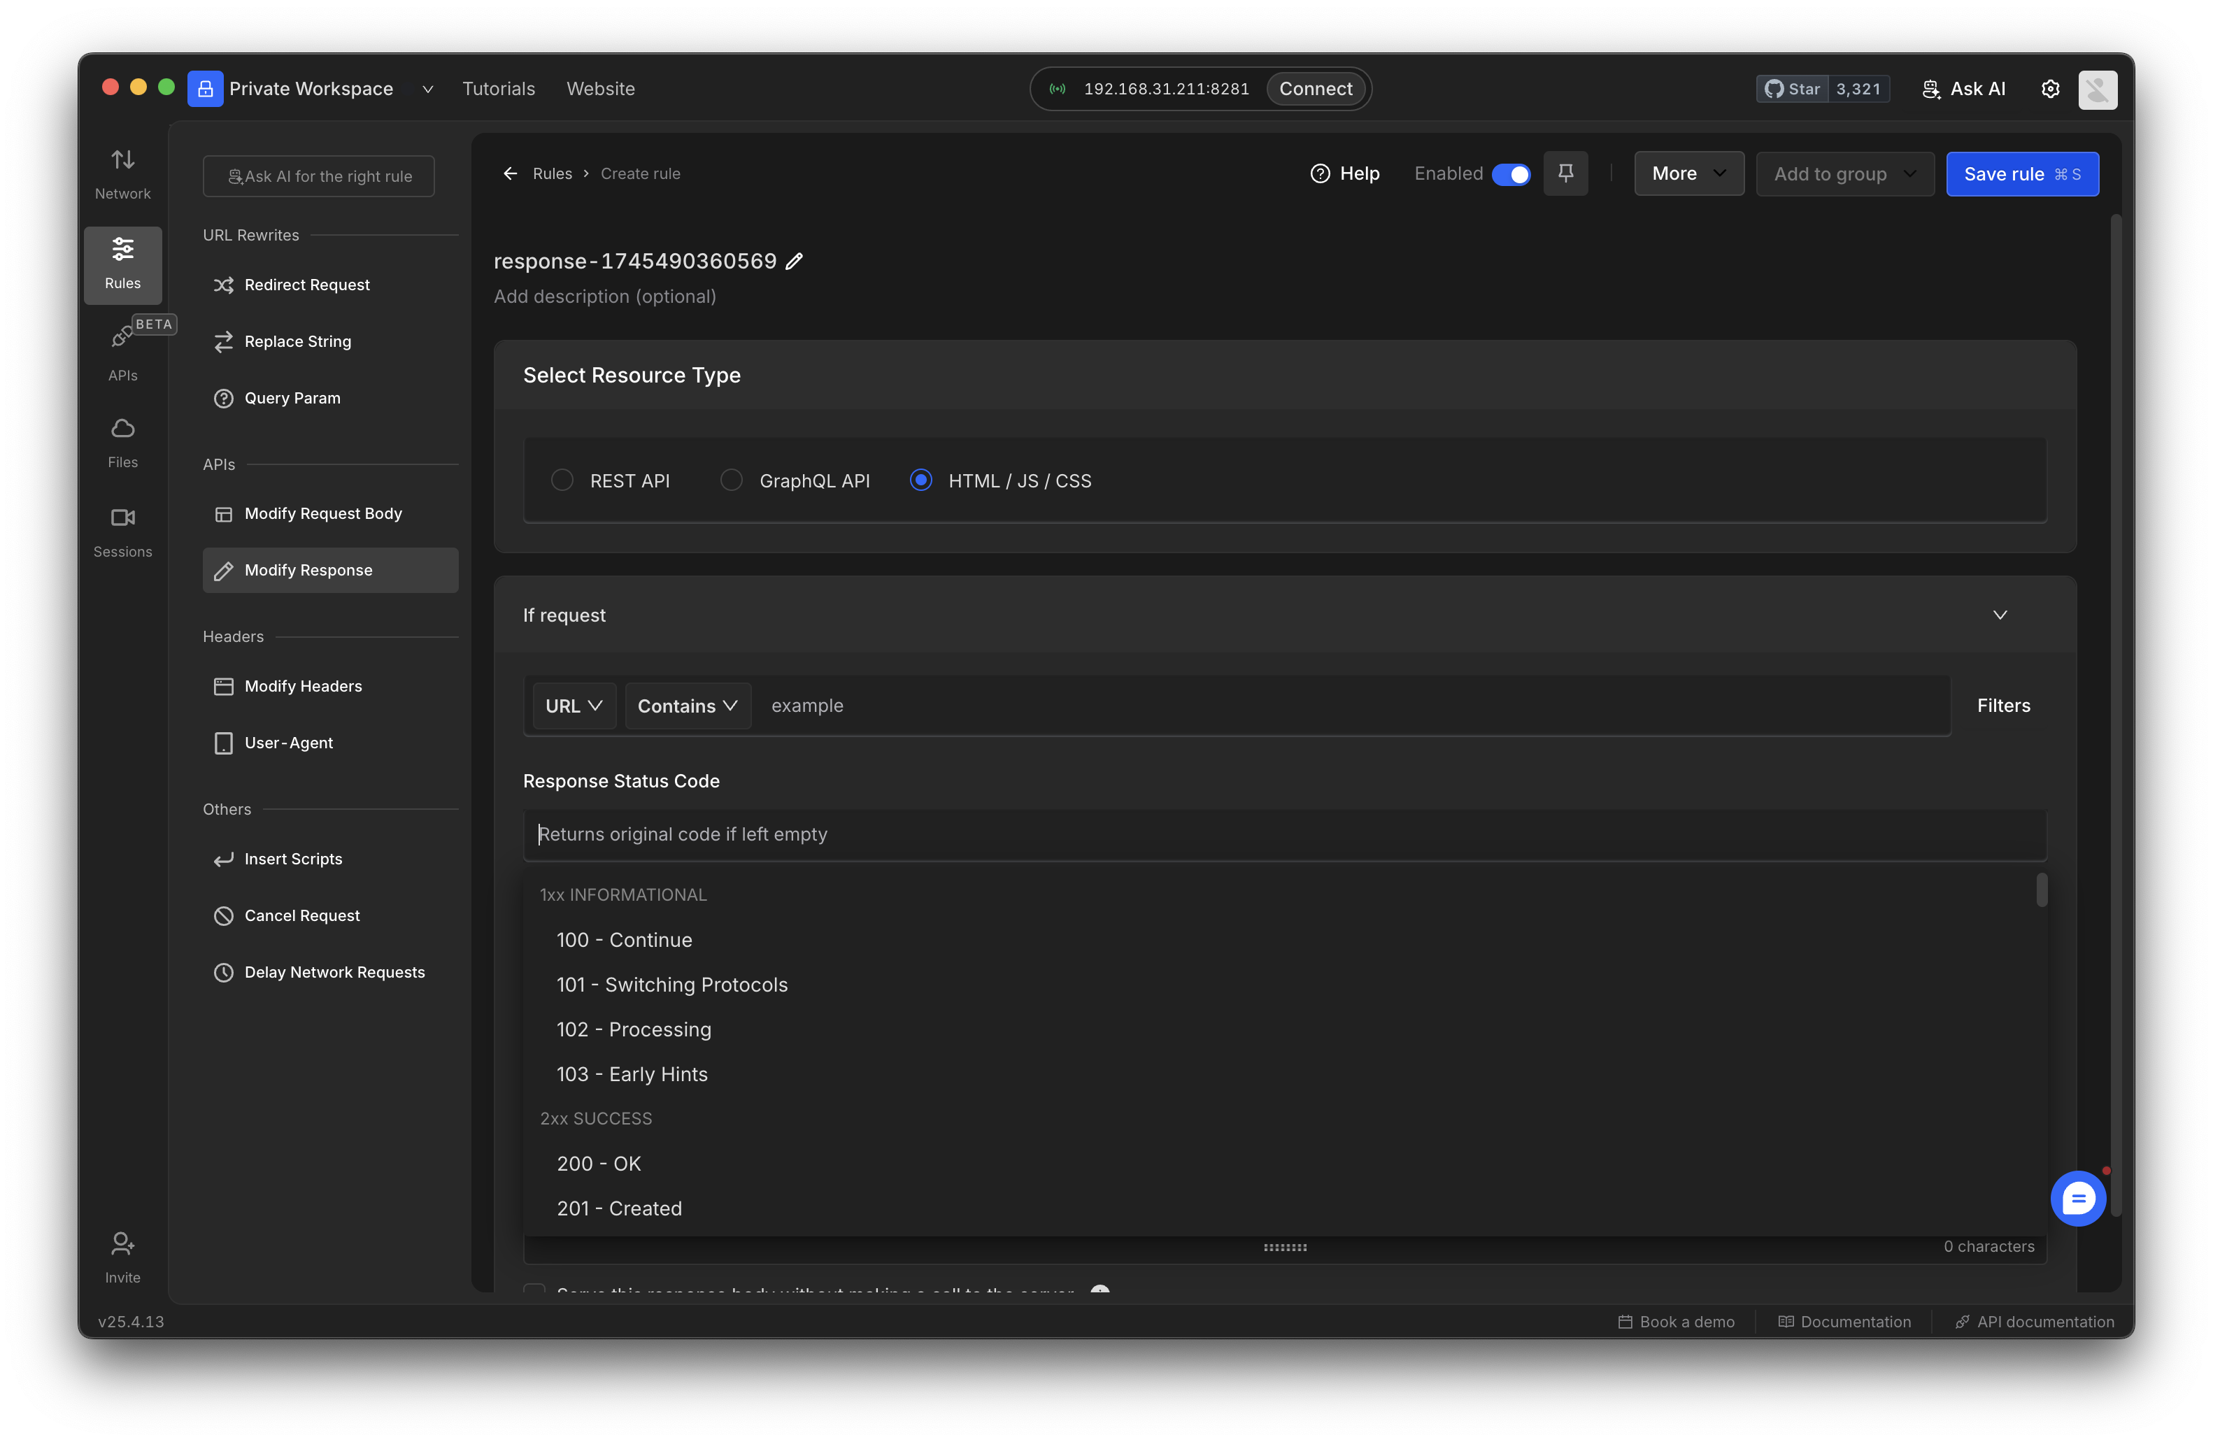Open the URL dropdown
The height and width of the screenshot is (1442, 2213).
[574, 706]
